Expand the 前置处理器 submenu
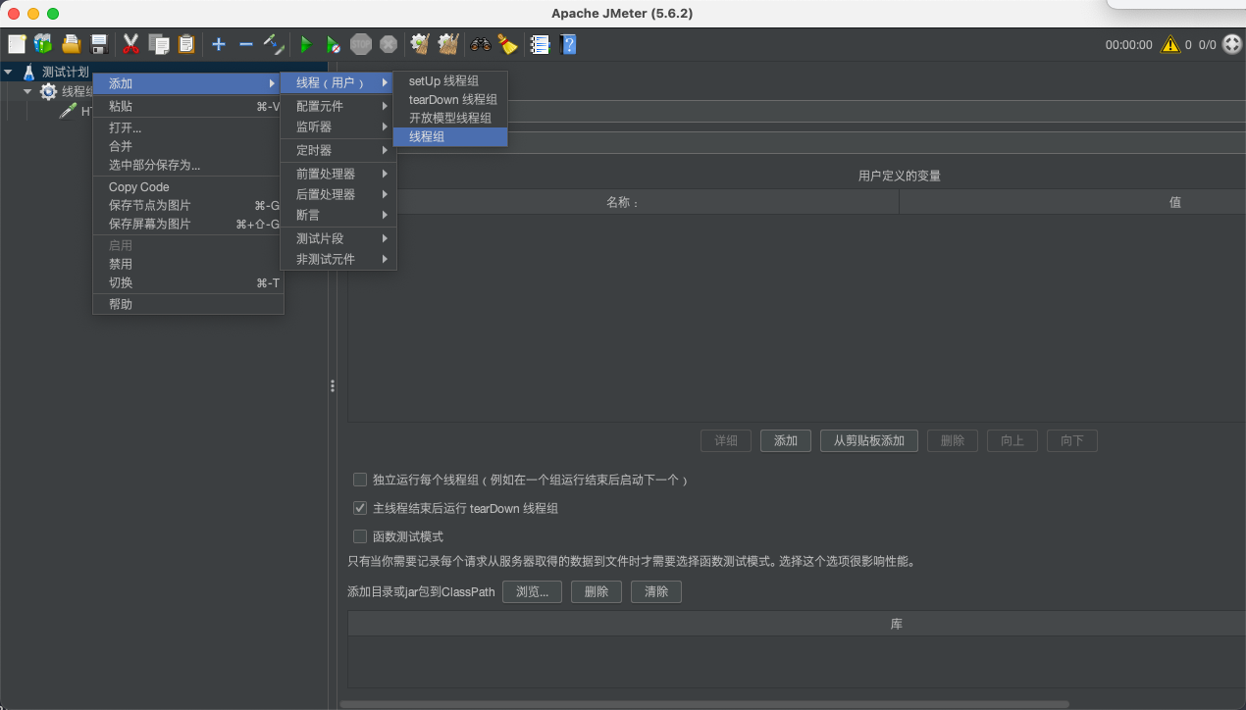This screenshot has width=1246, height=710. click(337, 174)
